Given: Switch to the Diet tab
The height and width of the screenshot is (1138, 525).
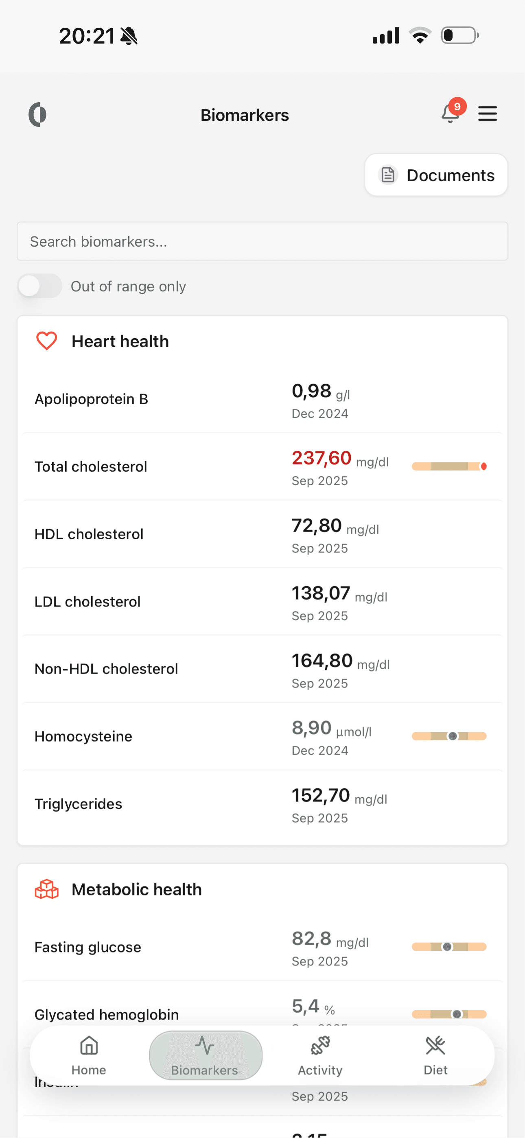Looking at the screenshot, I should 435,1056.
